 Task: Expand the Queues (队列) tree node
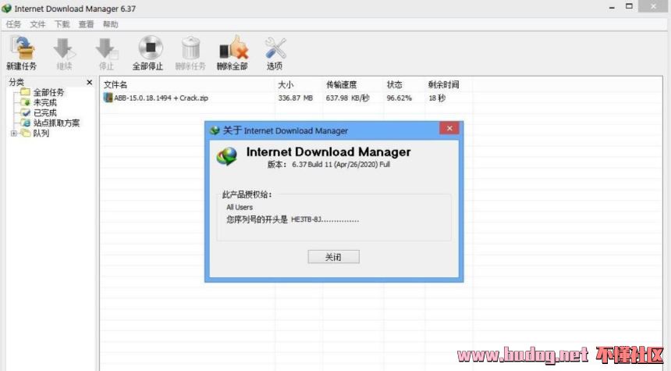coord(14,134)
